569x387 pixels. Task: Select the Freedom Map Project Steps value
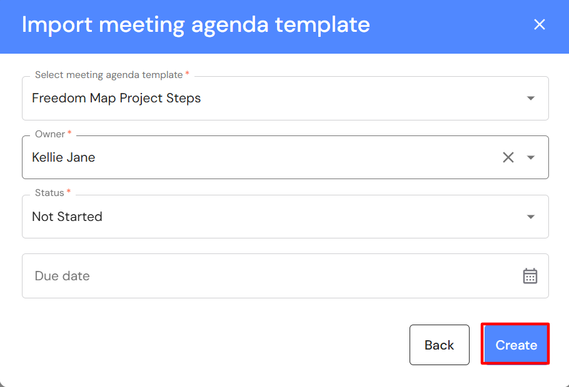[116, 98]
